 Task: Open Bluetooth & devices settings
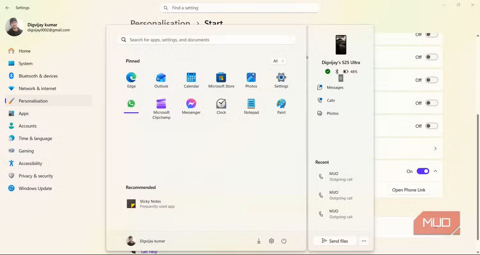pos(48,76)
